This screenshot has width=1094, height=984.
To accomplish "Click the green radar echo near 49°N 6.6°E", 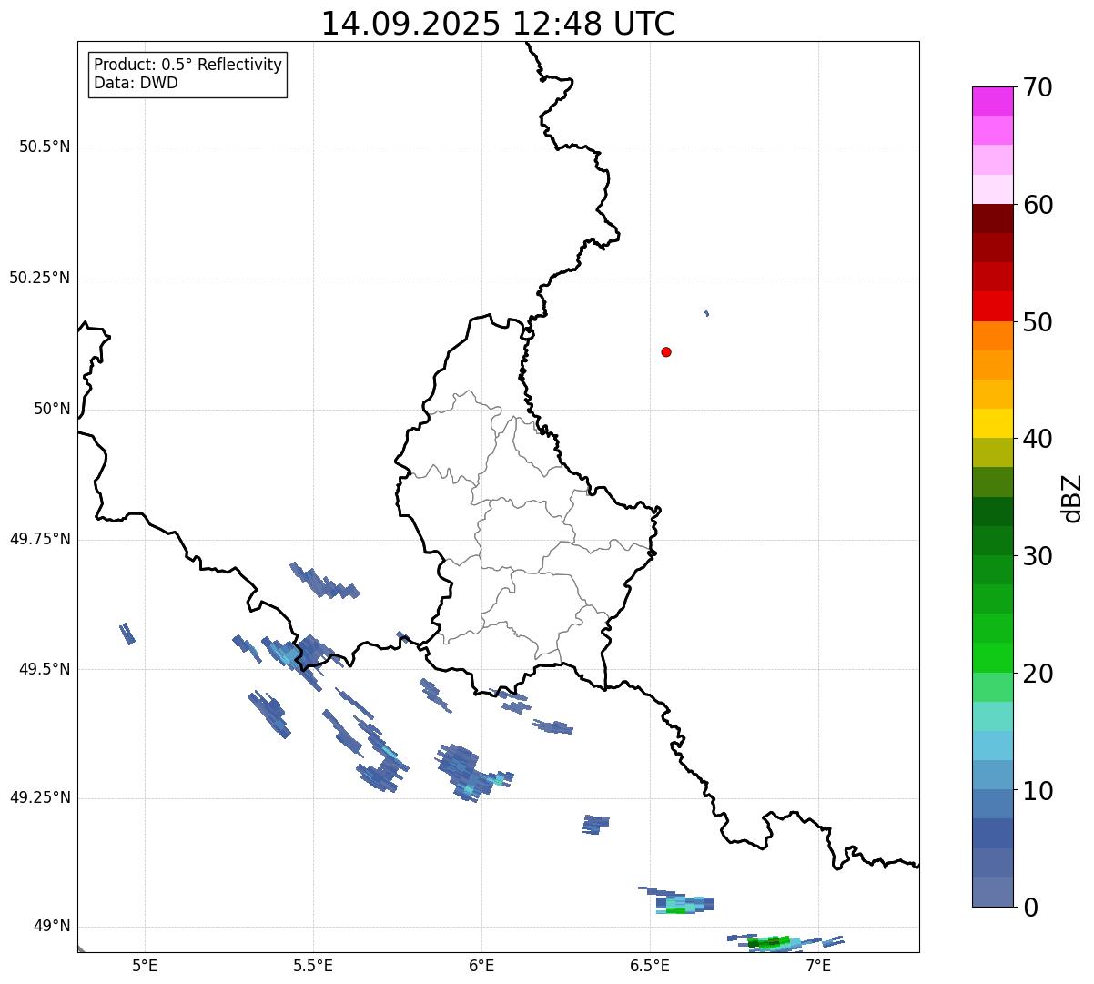I will point(676,910).
